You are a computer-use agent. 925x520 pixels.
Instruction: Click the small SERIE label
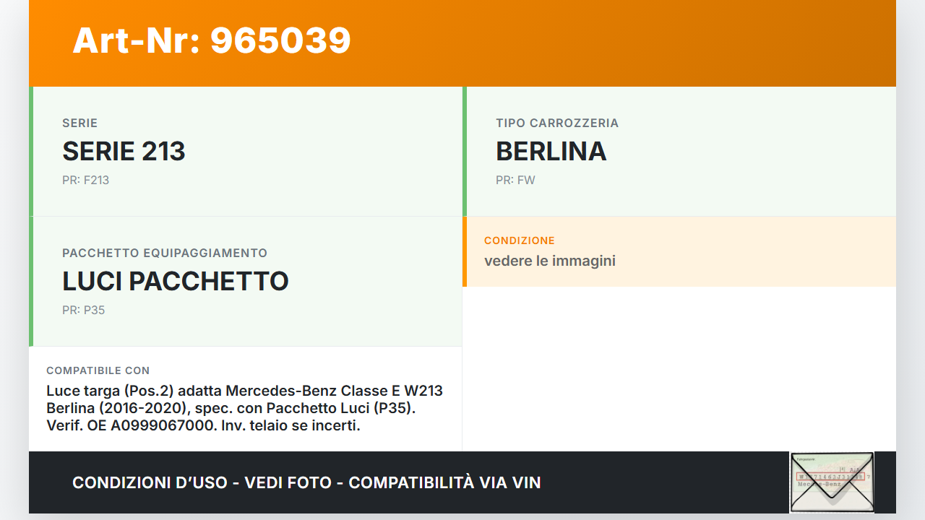tap(79, 123)
